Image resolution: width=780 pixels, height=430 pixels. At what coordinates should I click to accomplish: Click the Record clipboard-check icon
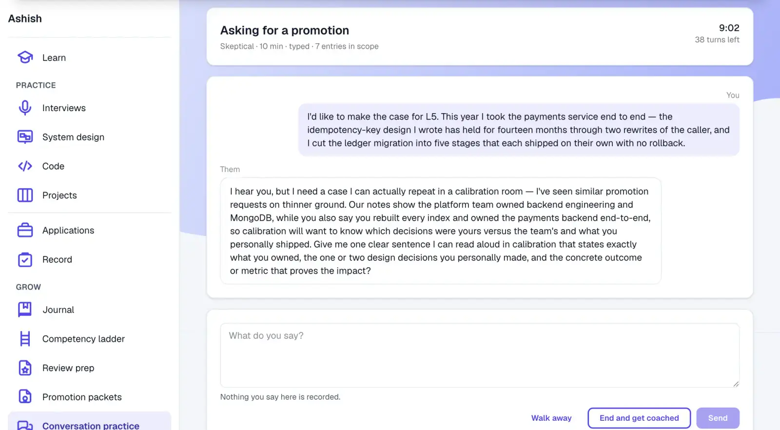click(25, 259)
